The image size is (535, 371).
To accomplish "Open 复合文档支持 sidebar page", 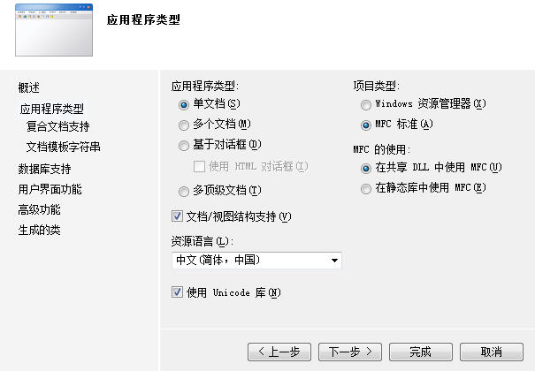I will [x=58, y=126].
